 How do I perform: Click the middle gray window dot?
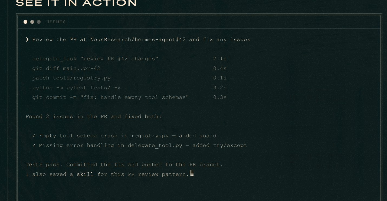click(x=32, y=22)
